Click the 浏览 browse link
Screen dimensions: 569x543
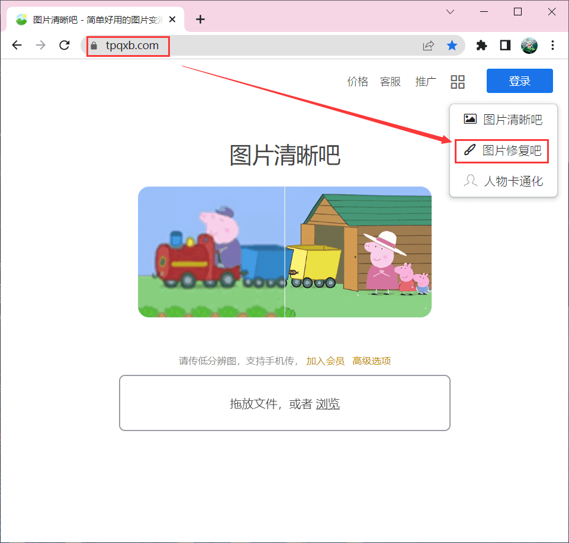click(x=327, y=404)
